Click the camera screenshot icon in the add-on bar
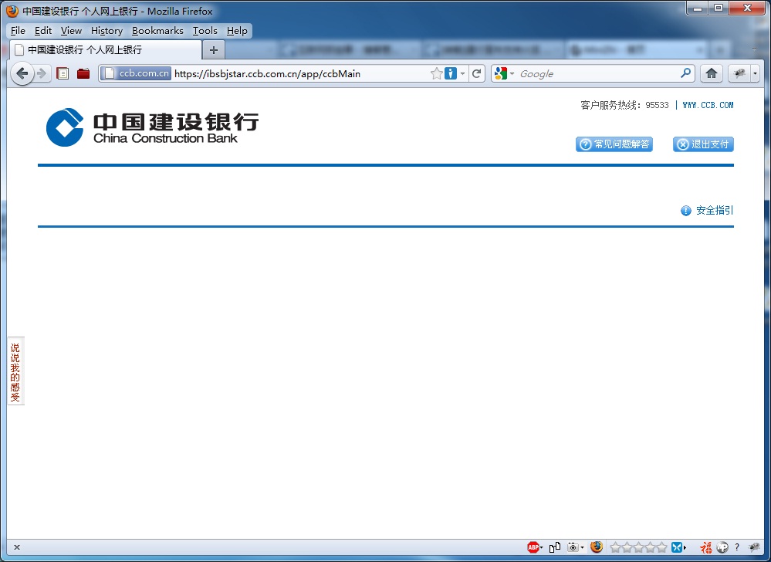 coord(573,547)
